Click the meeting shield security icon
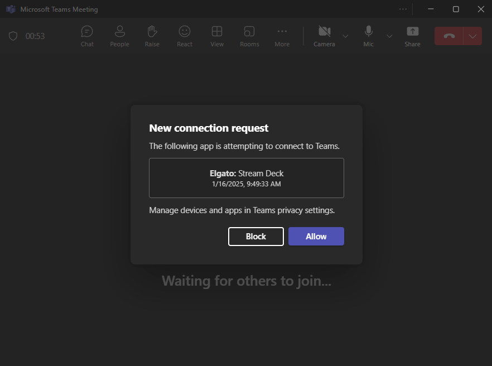 (x=13, y=36)
